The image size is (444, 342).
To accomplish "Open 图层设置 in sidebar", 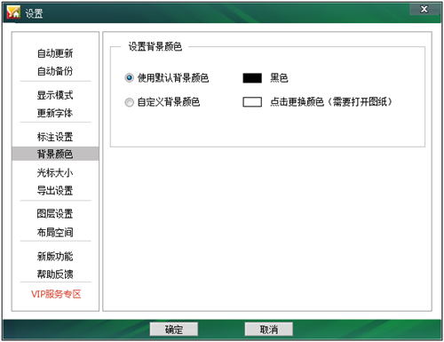I will 55,214.
